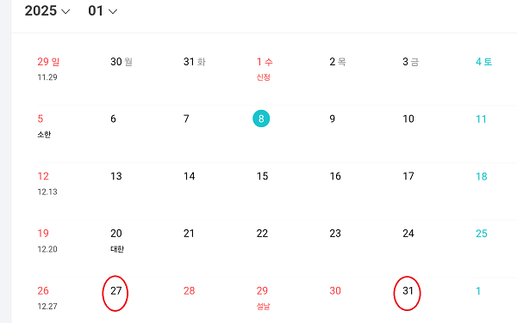Image resolution: width=517 pixels, height=323 pixels.
Task: Select Sunday December 29 with lunar 11.29
Action: 48,69
